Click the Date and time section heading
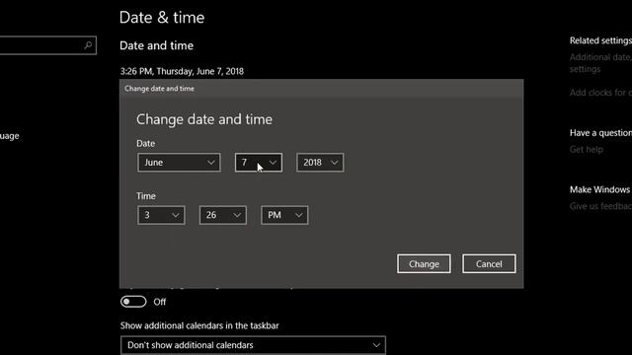The image size is (632, 355). click(x=156, y=46)
